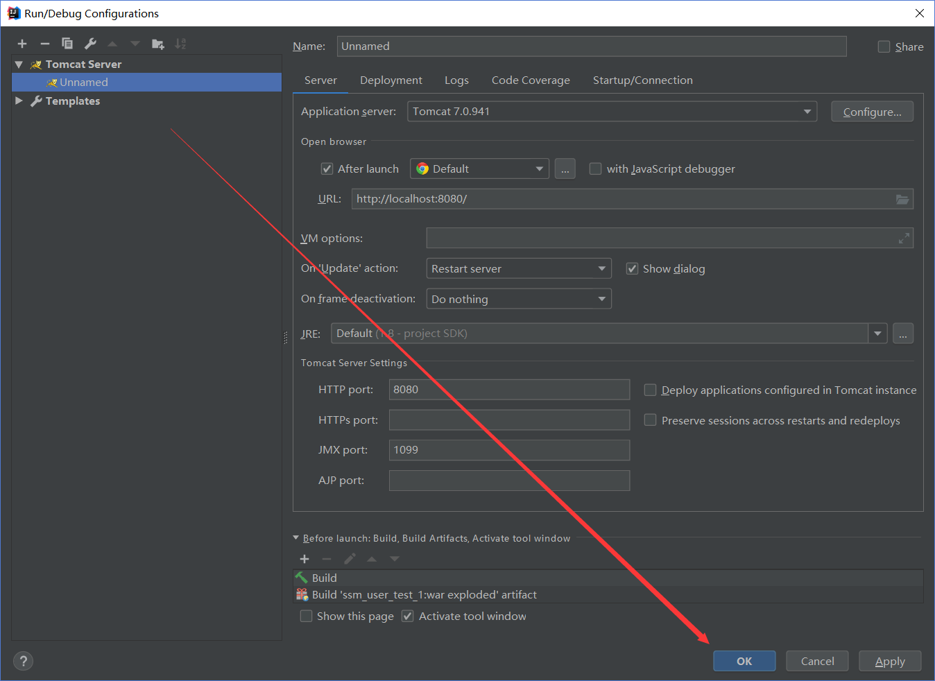Click the Tomcat icon next to Unnamed
Viewport: 935px width, 681px height.
click(x=51, y=83)
